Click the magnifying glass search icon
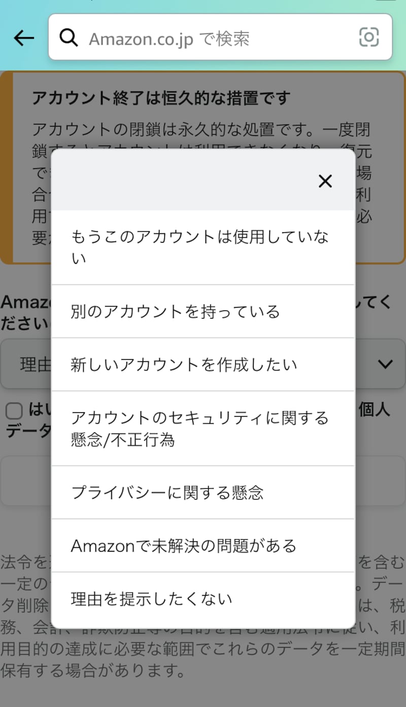Screen dimensions: 406x707 (69, 38)
